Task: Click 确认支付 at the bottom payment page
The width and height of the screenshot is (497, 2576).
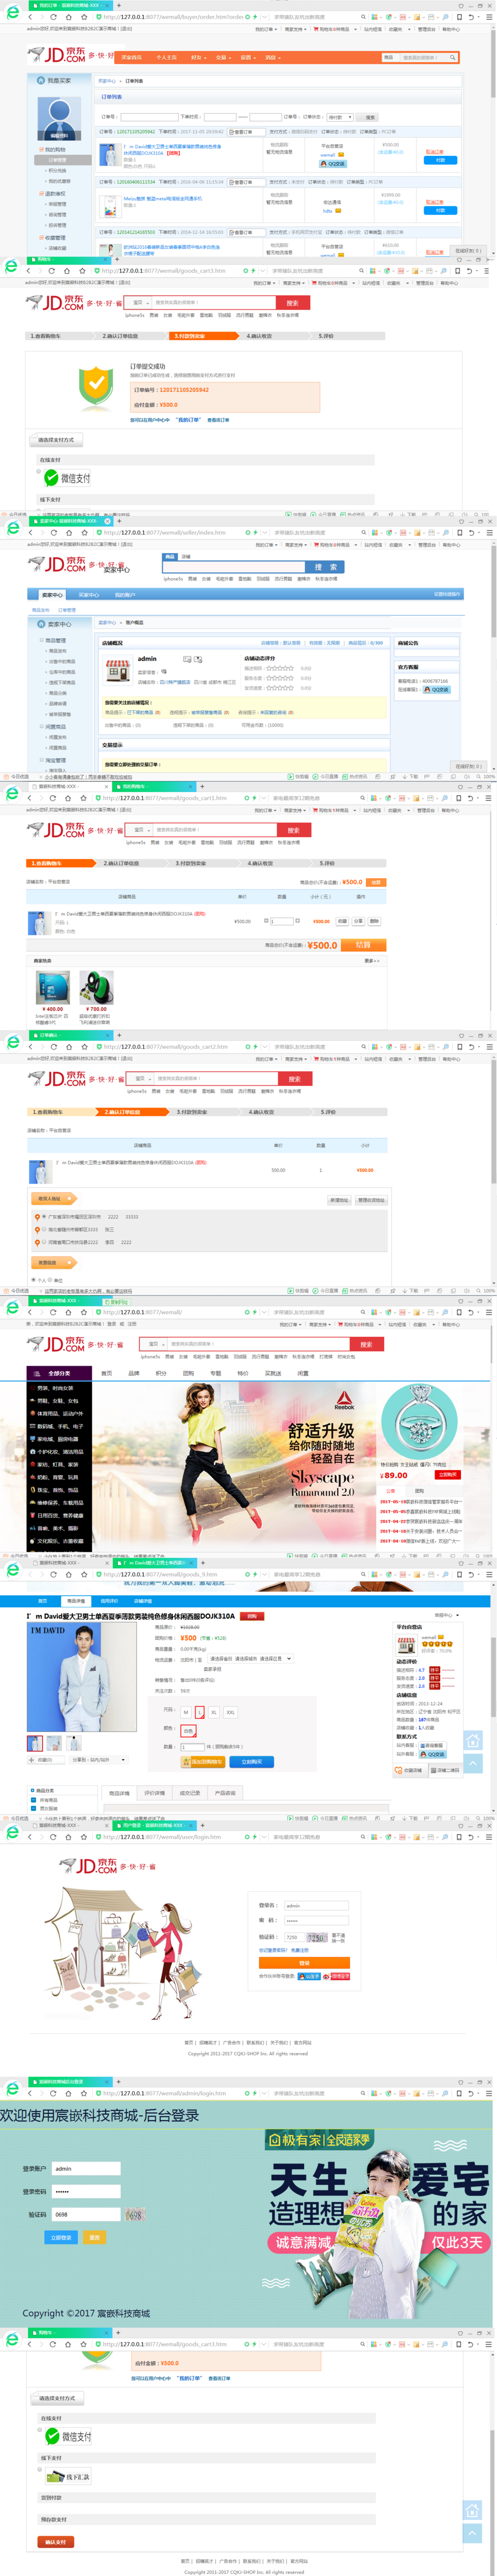Action: tap(56, 2541)
